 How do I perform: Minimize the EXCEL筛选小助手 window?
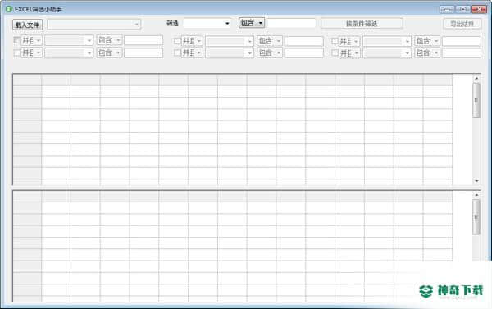[447, 9]
